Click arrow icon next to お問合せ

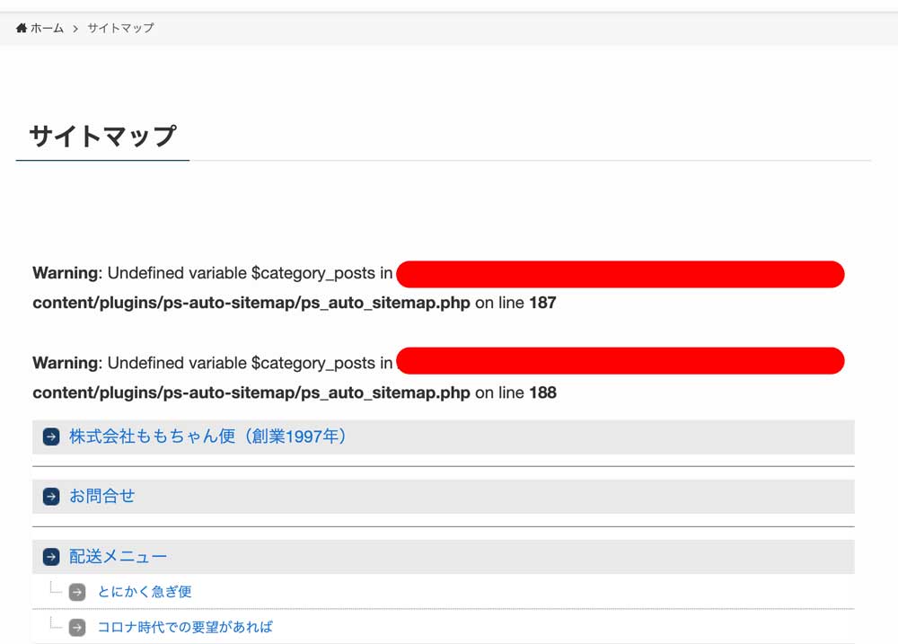click(51, 497)
